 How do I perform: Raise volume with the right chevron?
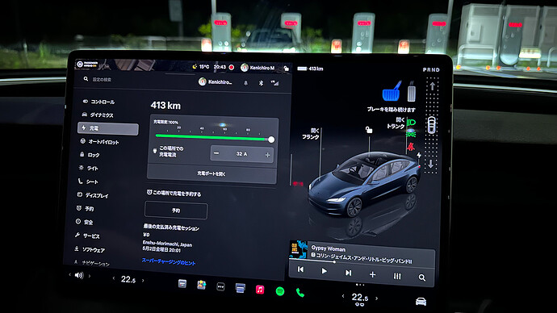[89, 276]
